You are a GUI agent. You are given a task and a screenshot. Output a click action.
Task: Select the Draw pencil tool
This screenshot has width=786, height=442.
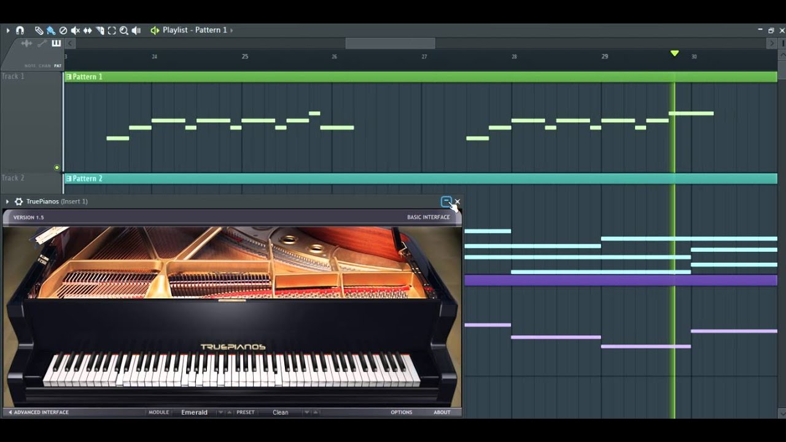[39, 30]
